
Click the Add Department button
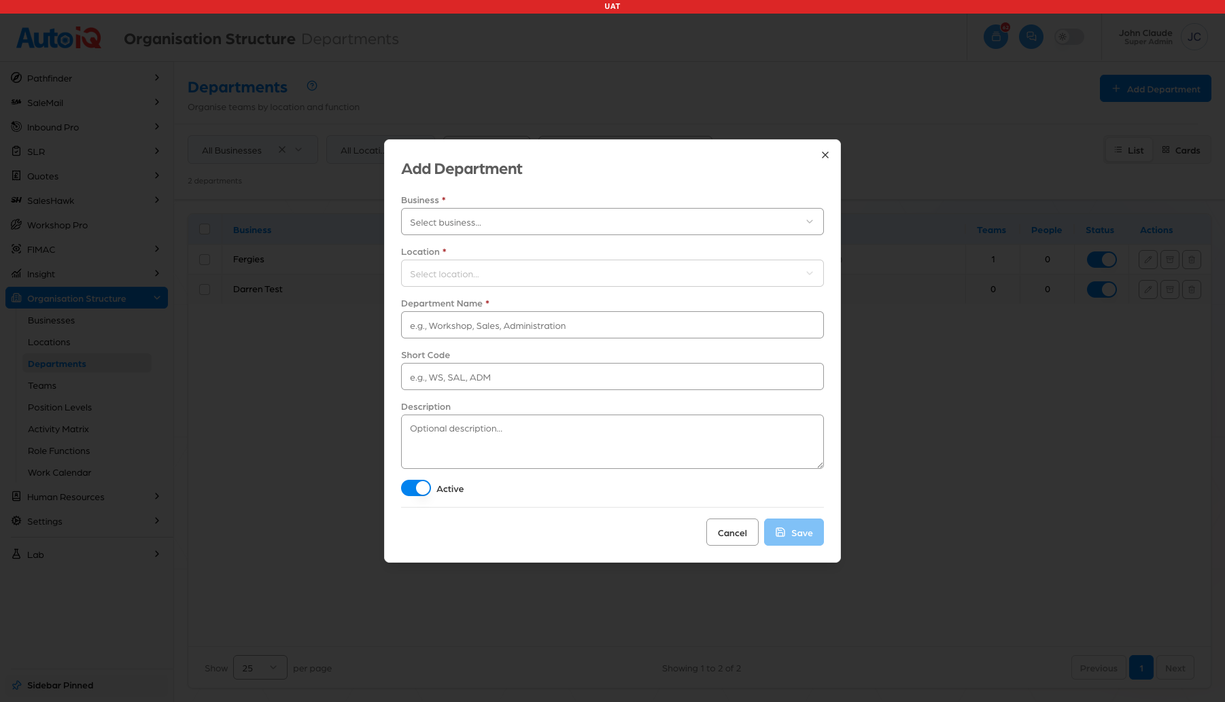1156,88
